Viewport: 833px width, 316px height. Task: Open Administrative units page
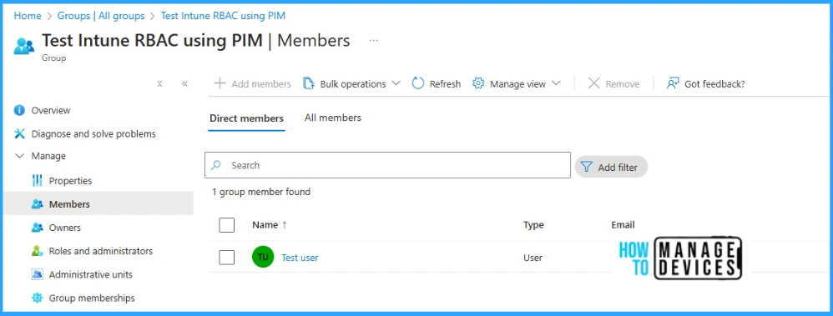(91, 274)
